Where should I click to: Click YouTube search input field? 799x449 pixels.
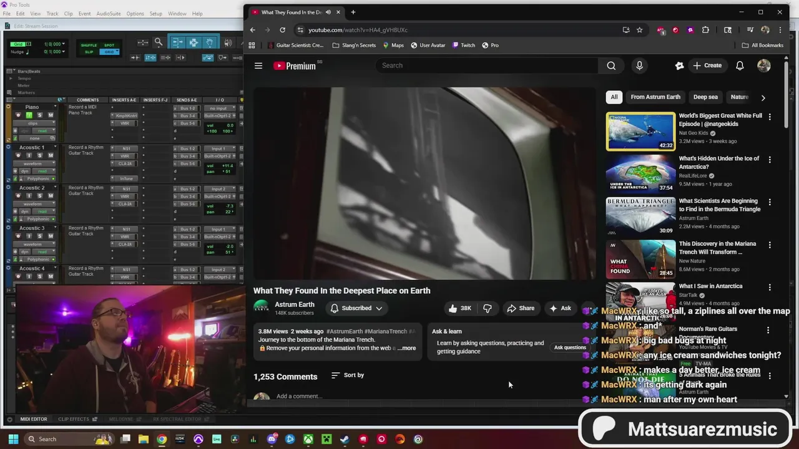click(x=487, y=65)
